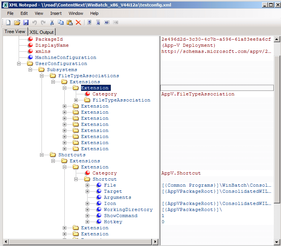Click the XML Notepad title bar icon
281x246 pixels.
click(5, 5)
